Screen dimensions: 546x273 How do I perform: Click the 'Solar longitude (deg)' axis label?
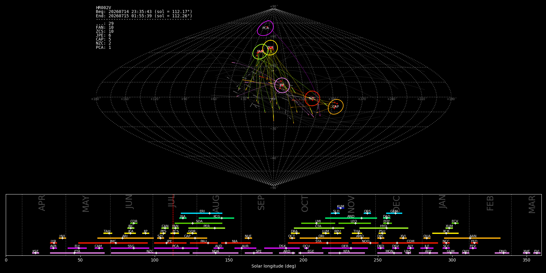pos(274,266)
